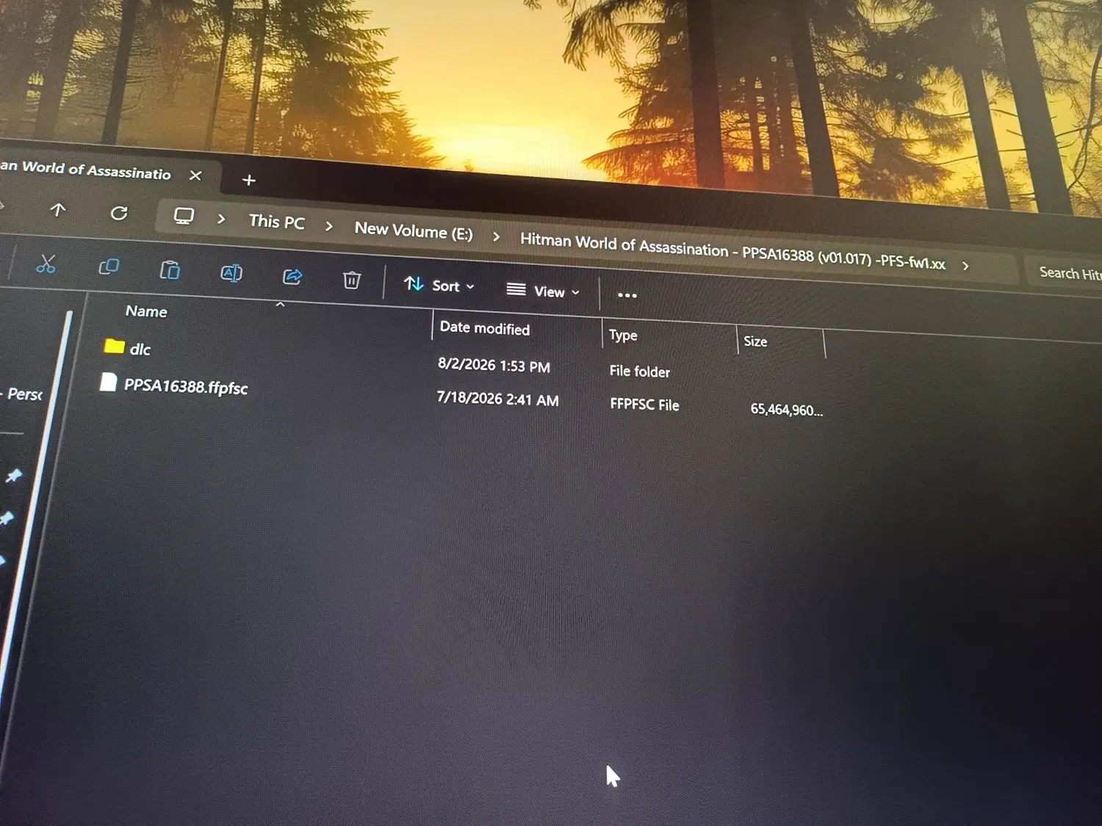The height and width of the screenshot is (826, 1102).
Task: Open the Sort dropdown
Action: [x=439, y=285]
